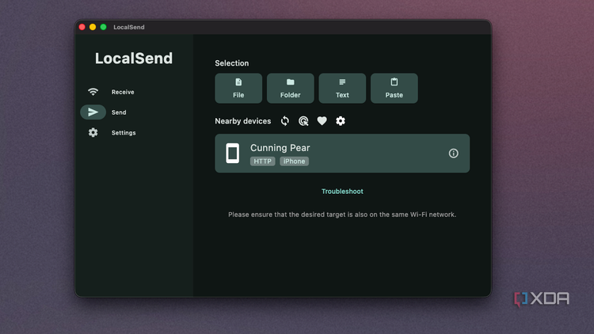The height and width of the screenshot is (334, 594).
Task: Click the paper plane Send icon
Action: [x=93, y=112]
